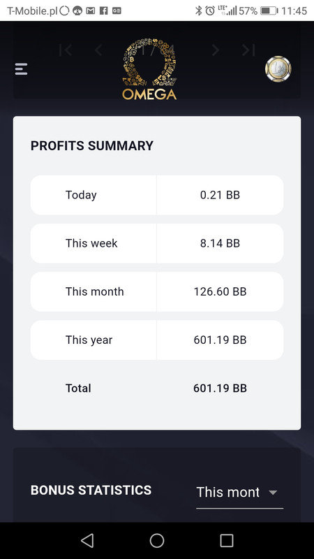Viewport: 314px width, 559px height.
Task: Tap the Android back button
Action: click(87, 540)
